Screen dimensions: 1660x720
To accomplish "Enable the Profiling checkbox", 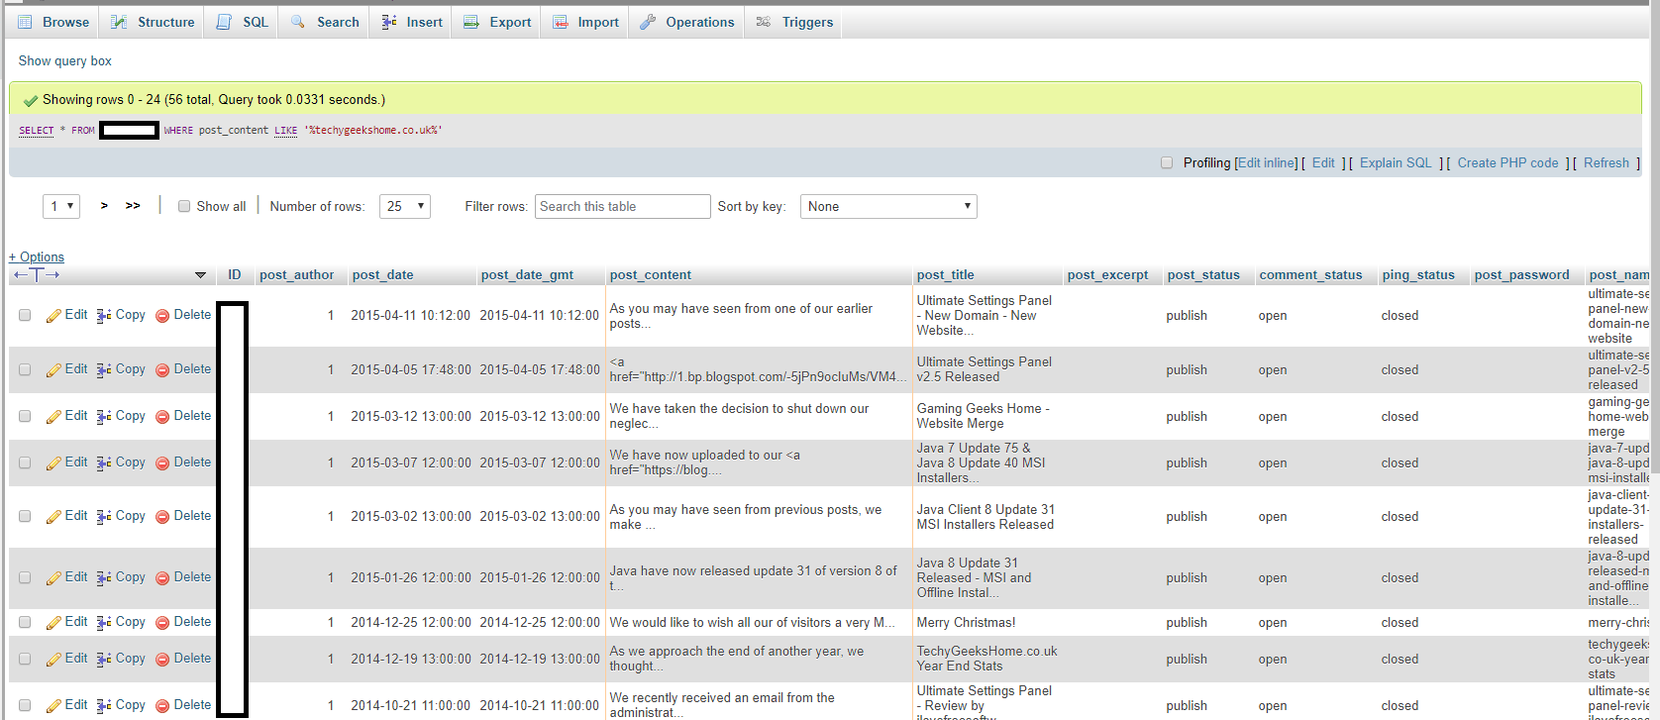I will [1167, 163].
